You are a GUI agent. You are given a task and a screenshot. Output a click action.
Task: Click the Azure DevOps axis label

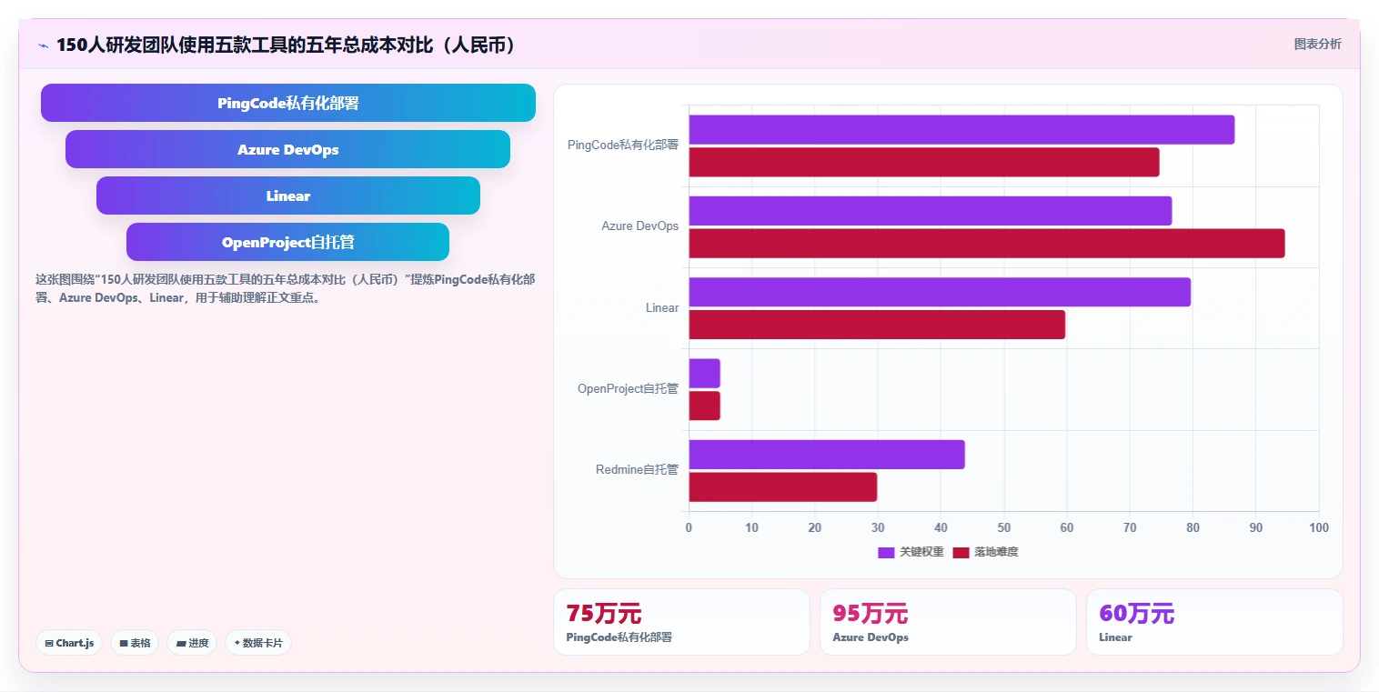coord(640,226)
